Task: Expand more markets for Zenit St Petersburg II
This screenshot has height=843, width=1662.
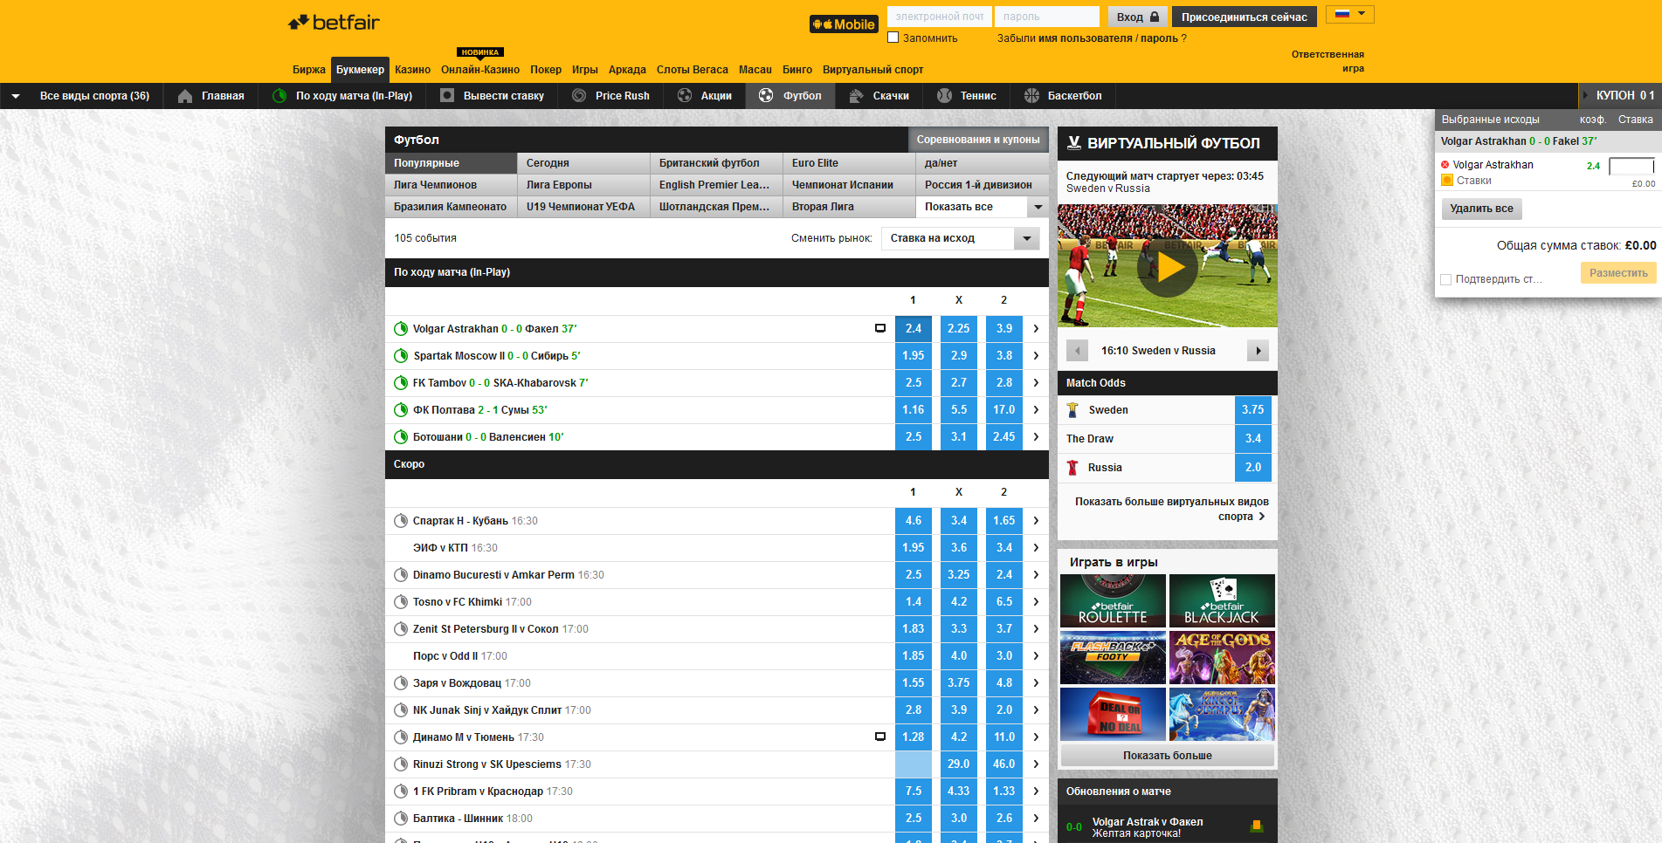Action: click(x=1037, y=629)
